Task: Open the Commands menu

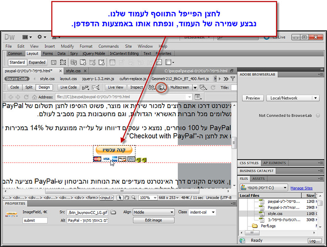Action: point(109,46)
